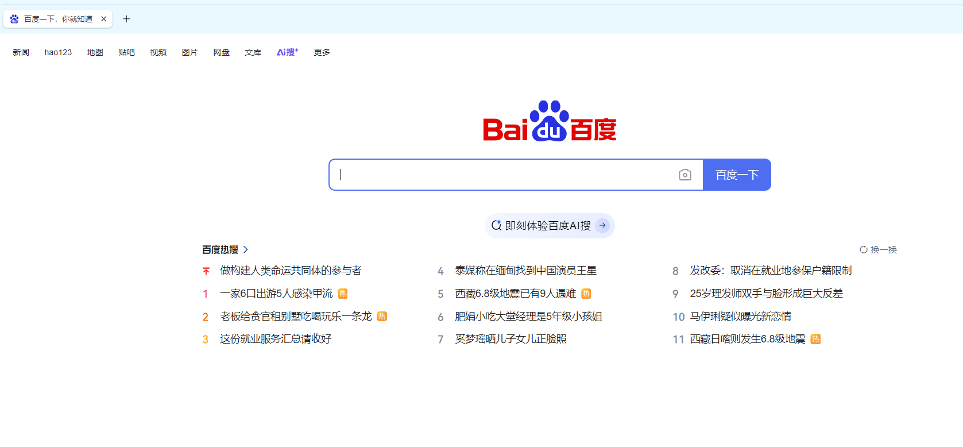This screenshot has width=963, height=447.
Task: Open the 更多 menu in top navigation
Action: (322, 52)
